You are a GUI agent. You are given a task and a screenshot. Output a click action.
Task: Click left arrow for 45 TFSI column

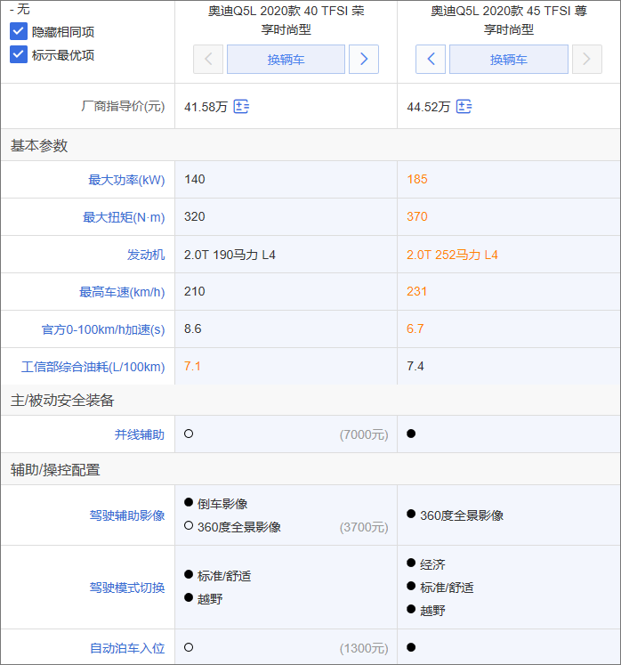click(431, 60)
